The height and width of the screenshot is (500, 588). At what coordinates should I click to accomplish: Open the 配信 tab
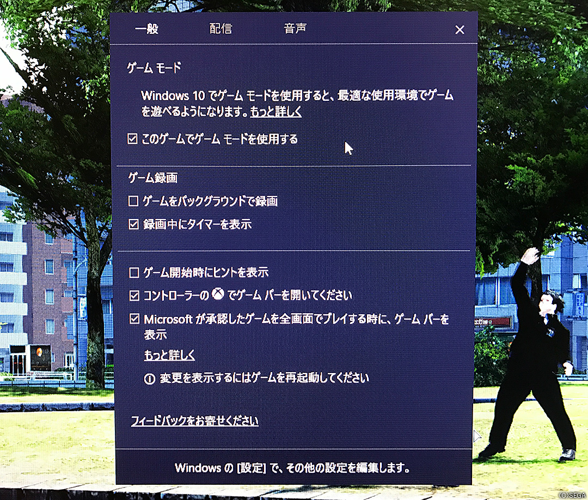[x=221, y=28]
